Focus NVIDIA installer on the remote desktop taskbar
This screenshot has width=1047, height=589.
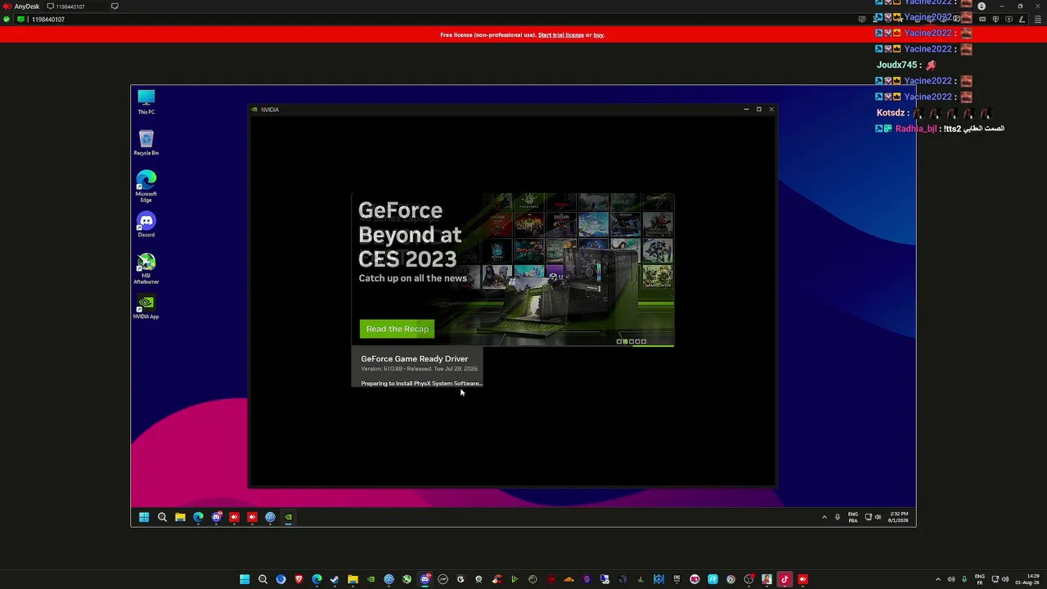(x=288, y=517)
